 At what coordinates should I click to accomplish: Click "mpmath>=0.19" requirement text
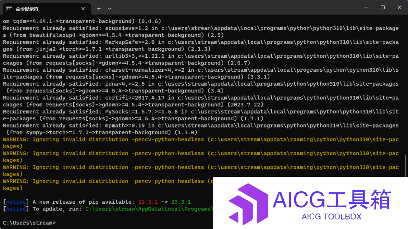[125, 126]
